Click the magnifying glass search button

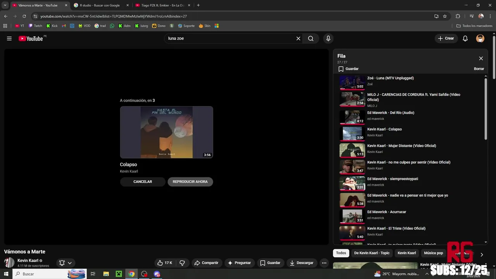[311, 38]
